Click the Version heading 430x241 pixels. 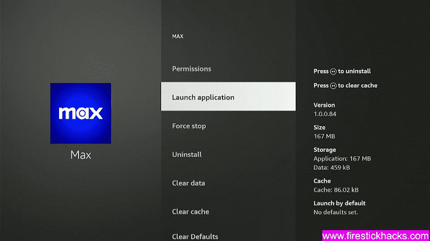[x=324, y=105]
